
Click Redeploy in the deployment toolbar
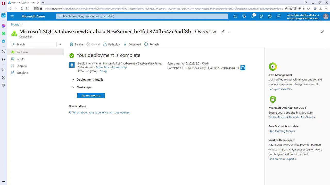111,44
